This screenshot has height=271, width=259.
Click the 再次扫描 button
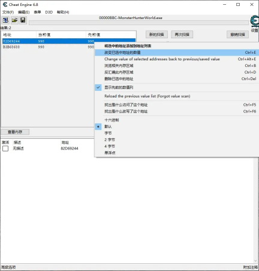click(182, 35)
